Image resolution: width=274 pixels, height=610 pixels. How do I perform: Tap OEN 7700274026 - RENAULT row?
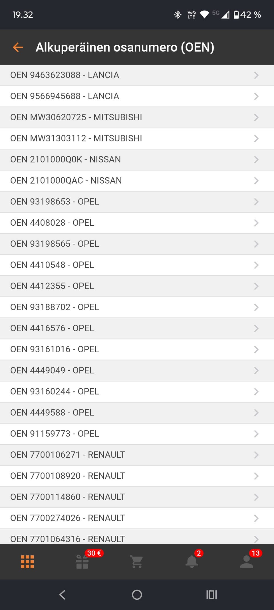click(68, 518)
